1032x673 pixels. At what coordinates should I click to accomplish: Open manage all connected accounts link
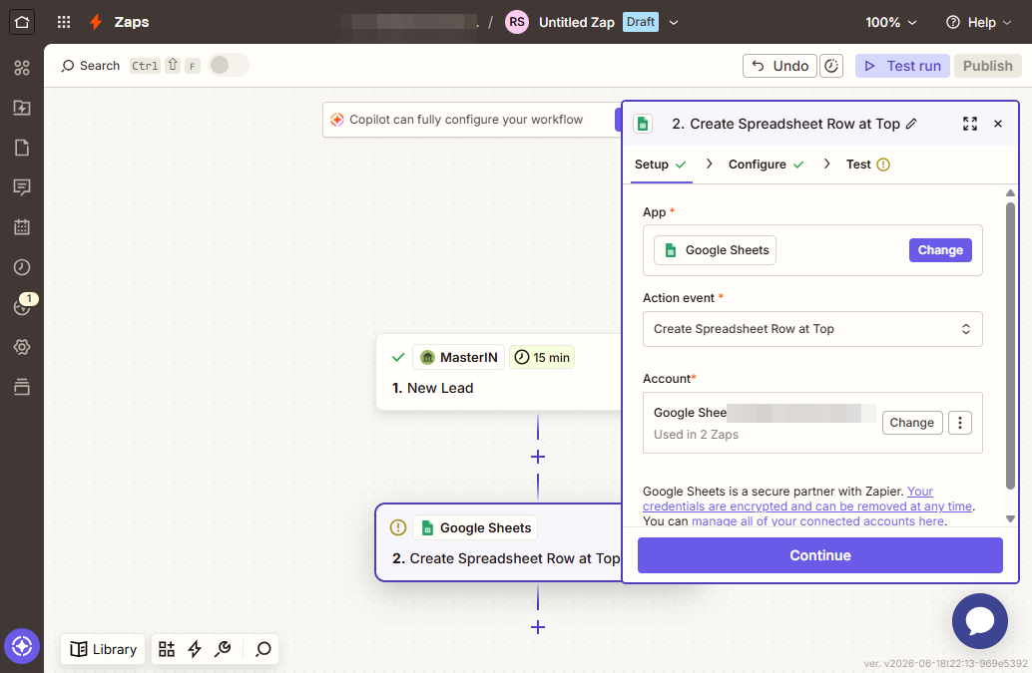coord(817,521)
